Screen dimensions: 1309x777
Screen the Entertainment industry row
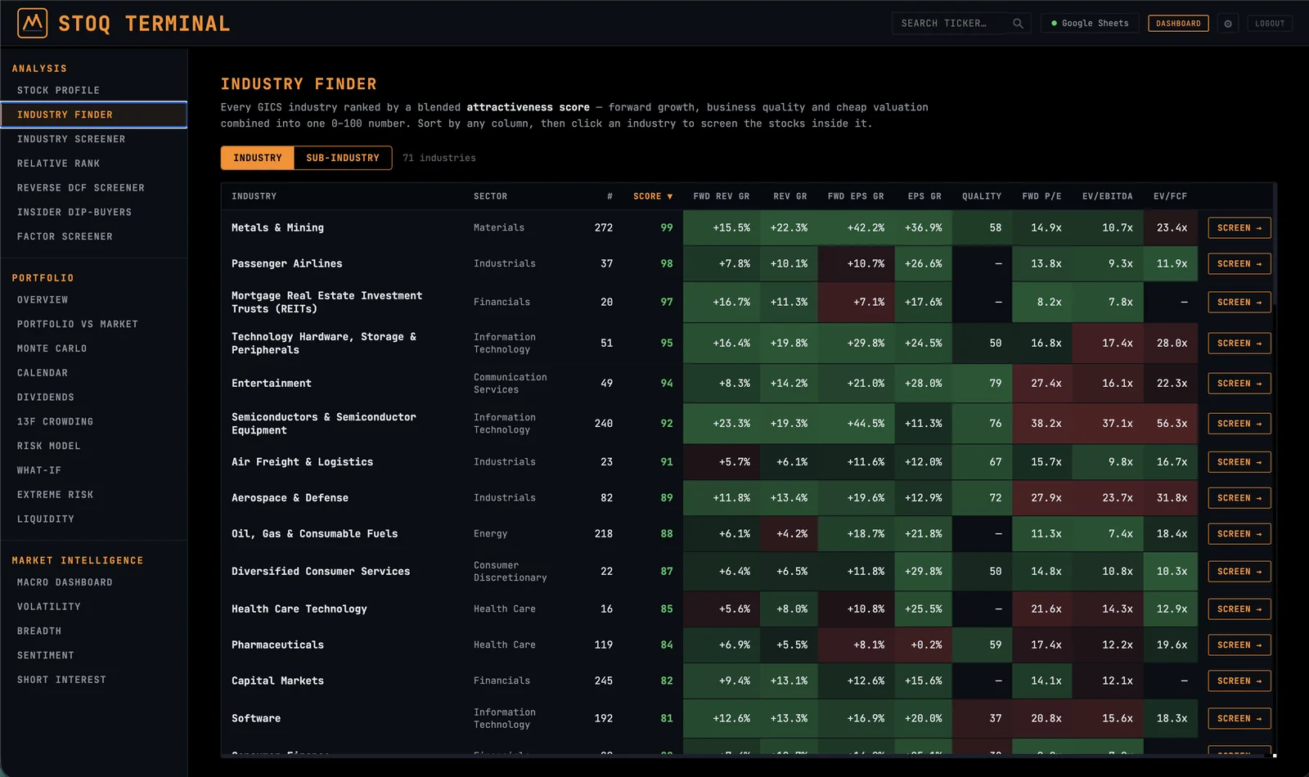[x=1239, y=384]
